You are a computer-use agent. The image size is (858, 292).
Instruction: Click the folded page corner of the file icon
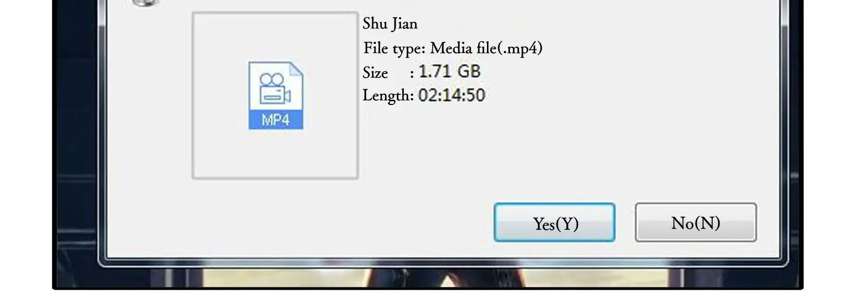[x=297, y=69]
